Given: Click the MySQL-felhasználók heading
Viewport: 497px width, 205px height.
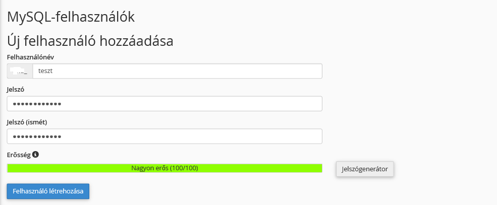Looking at the screenshot, I should [x=71, y=18].
